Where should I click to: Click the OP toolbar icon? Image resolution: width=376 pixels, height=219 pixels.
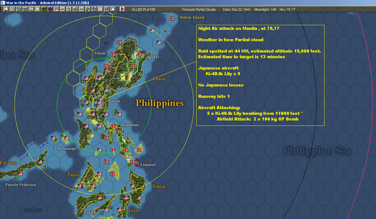click(x=100, y=9)
